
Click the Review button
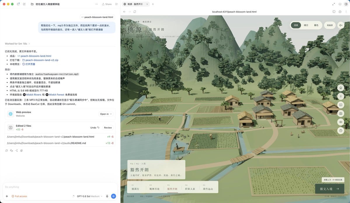coord(108,128)
